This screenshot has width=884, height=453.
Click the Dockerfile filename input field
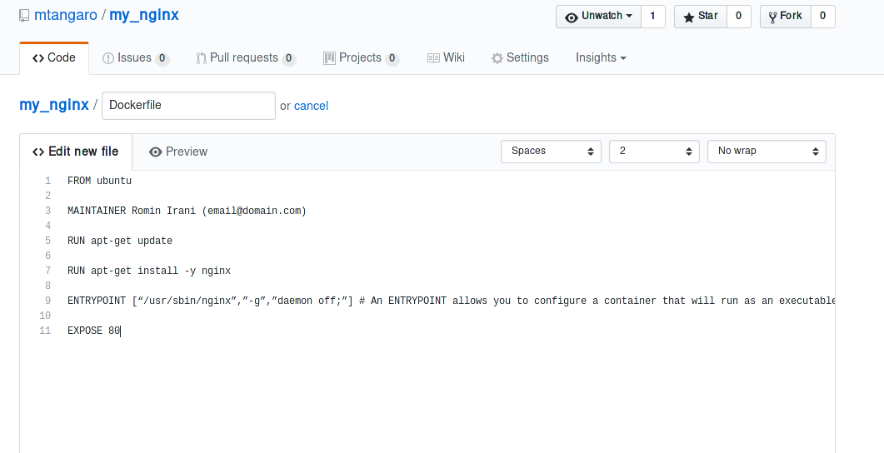pyautogui.click(x=188, y=106)
